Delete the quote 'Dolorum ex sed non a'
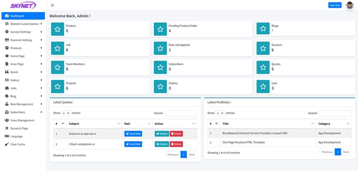 click(x=176, y=134)
